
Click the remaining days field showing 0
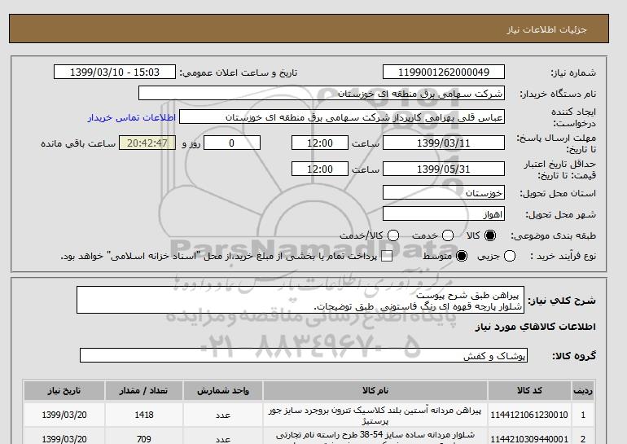tap(232, 143)
